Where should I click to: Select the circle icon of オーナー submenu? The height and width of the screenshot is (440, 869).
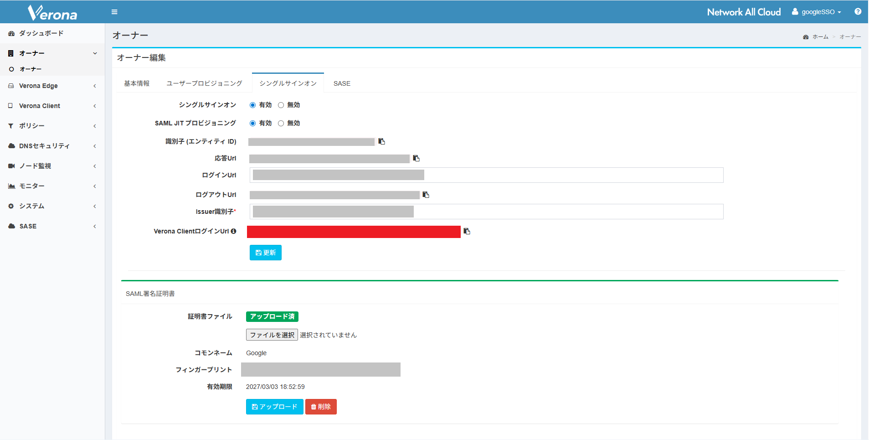(x=11, y=69)
